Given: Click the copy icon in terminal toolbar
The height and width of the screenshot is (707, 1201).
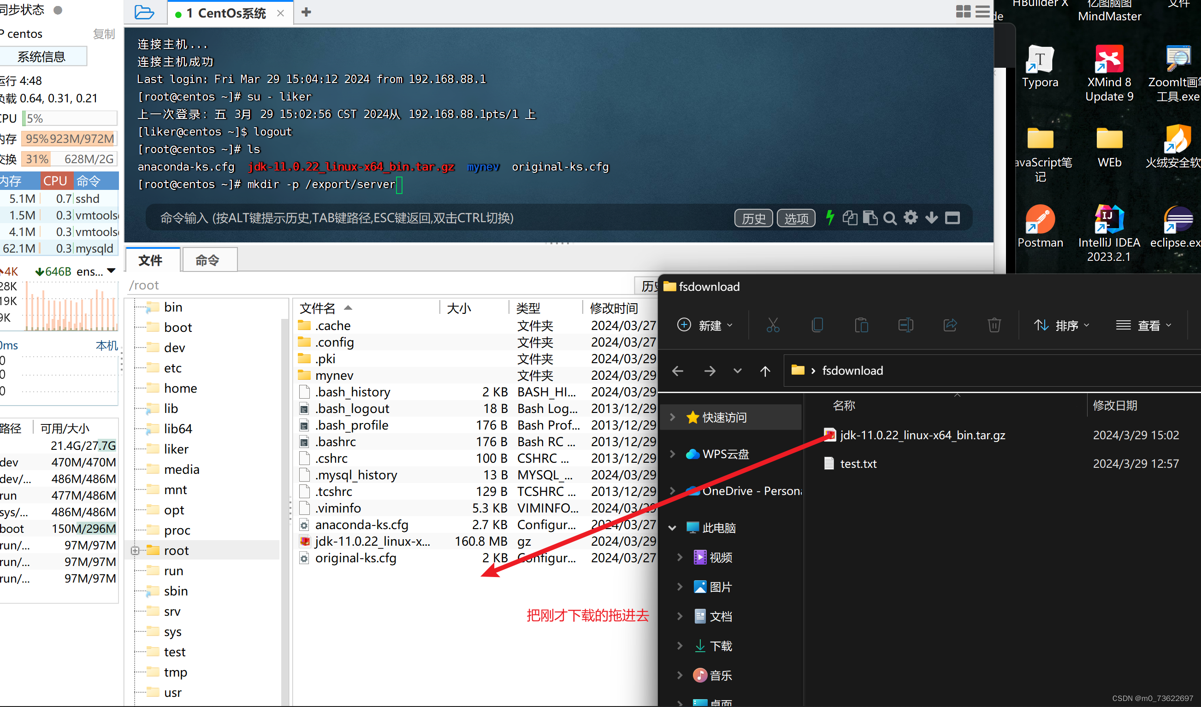Looking at the screenshot, I should (850, 218).
